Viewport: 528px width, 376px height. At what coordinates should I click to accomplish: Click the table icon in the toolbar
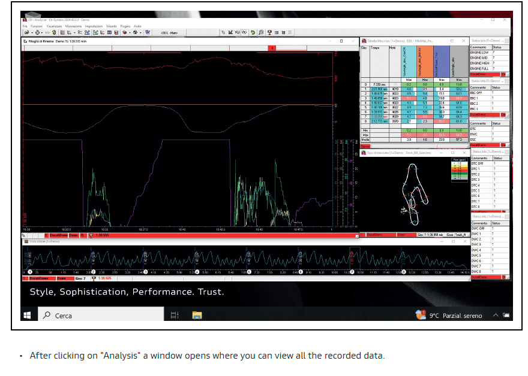click(x=109, y=32)
